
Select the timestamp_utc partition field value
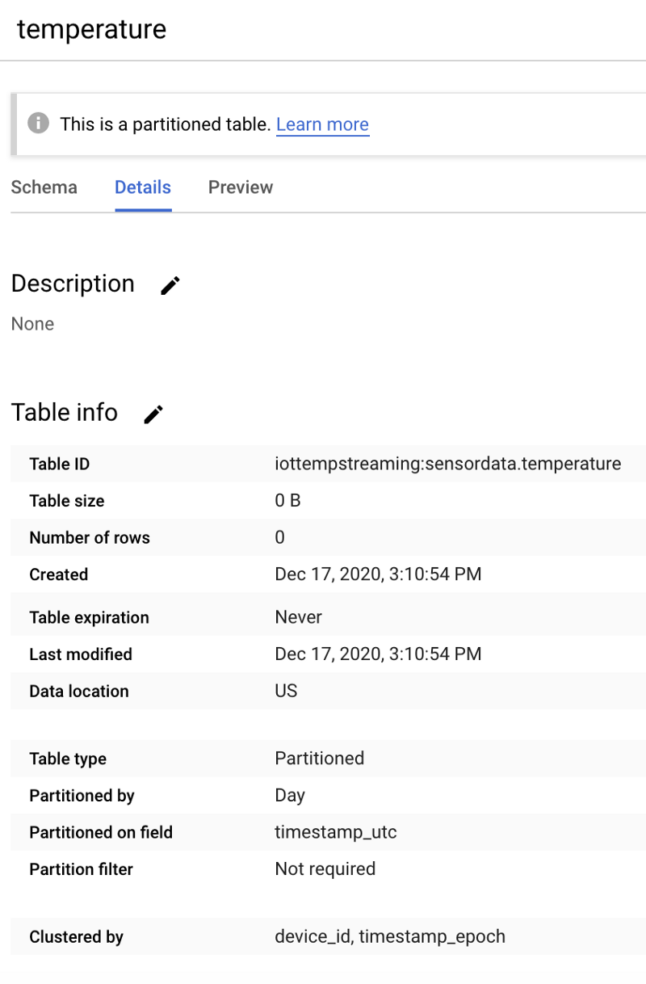pos(335,832)
